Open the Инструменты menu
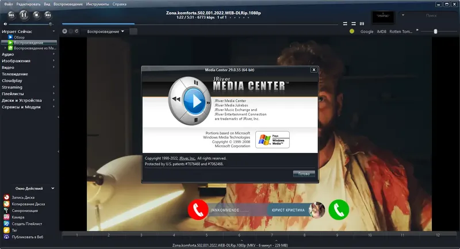 point(97,4)
